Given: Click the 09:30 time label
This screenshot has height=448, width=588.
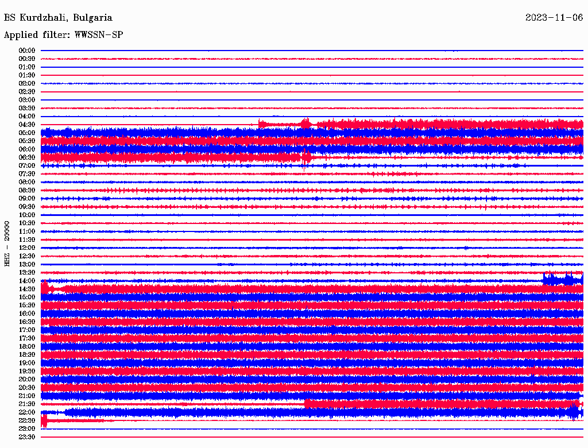Looking at the screenshot, I should click(27, 207).
